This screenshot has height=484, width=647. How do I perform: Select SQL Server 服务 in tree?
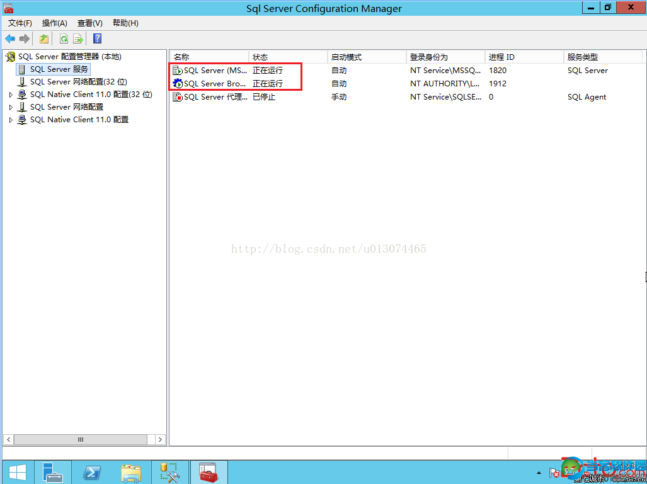[x=59, y=69]
